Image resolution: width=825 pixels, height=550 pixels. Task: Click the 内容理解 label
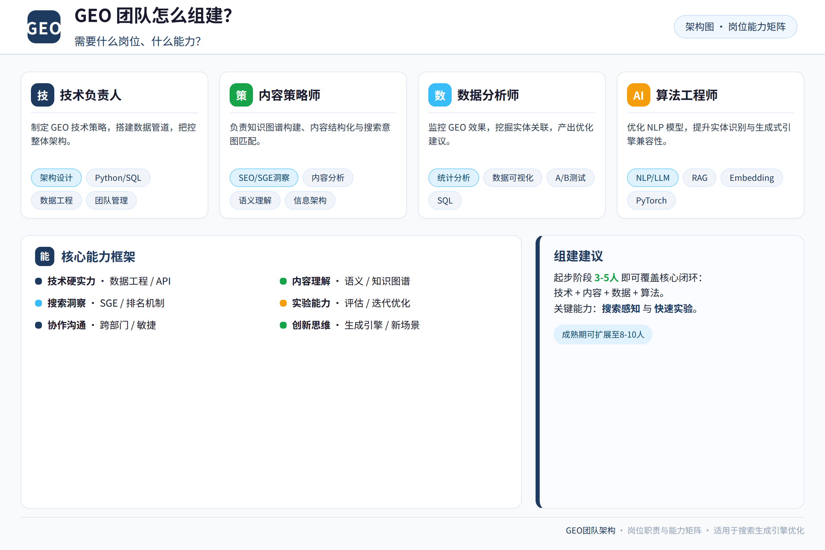tap(311, 281)
